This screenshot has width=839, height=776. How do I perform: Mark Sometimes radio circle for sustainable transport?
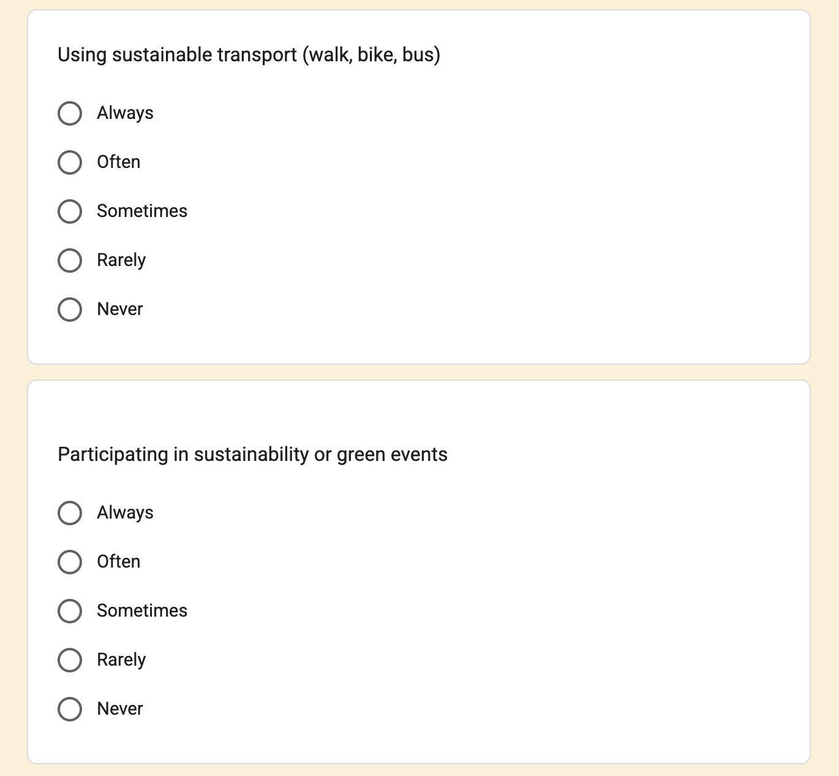70,211
